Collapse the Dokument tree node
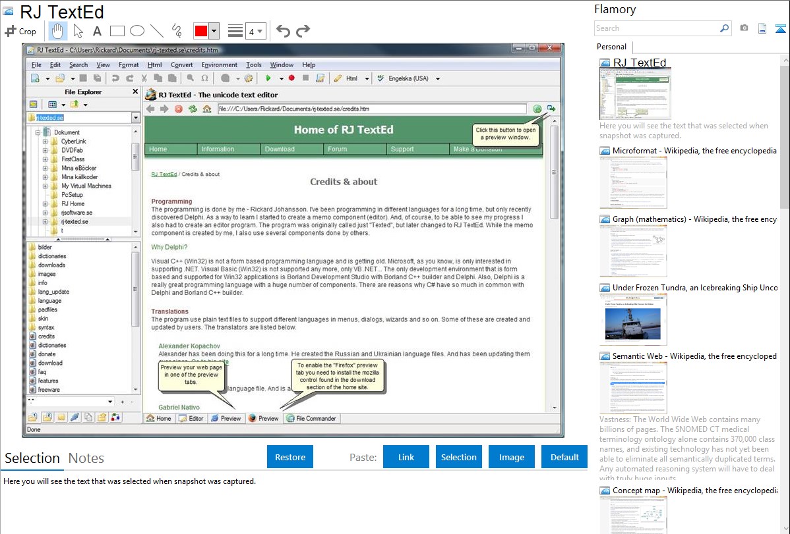 click(x=38, y=132)
